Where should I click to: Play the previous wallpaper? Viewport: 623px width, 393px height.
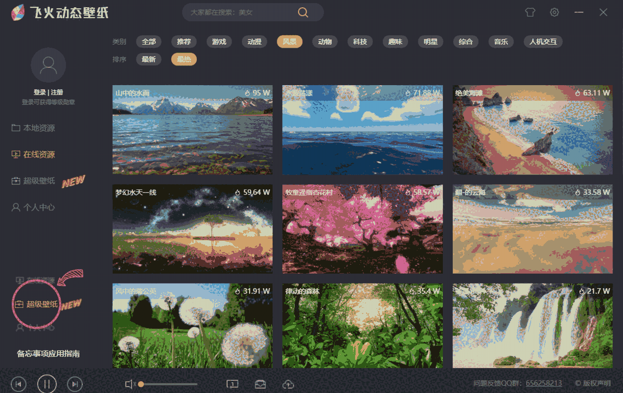coord(18,384)
